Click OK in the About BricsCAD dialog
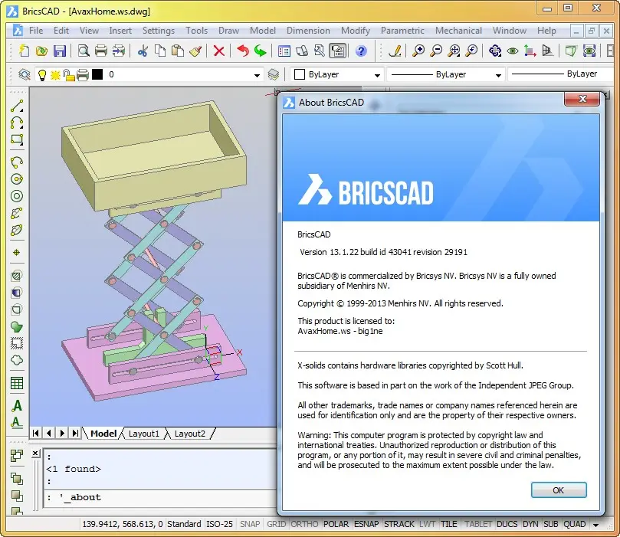620x537 pixels. point(559,490)
